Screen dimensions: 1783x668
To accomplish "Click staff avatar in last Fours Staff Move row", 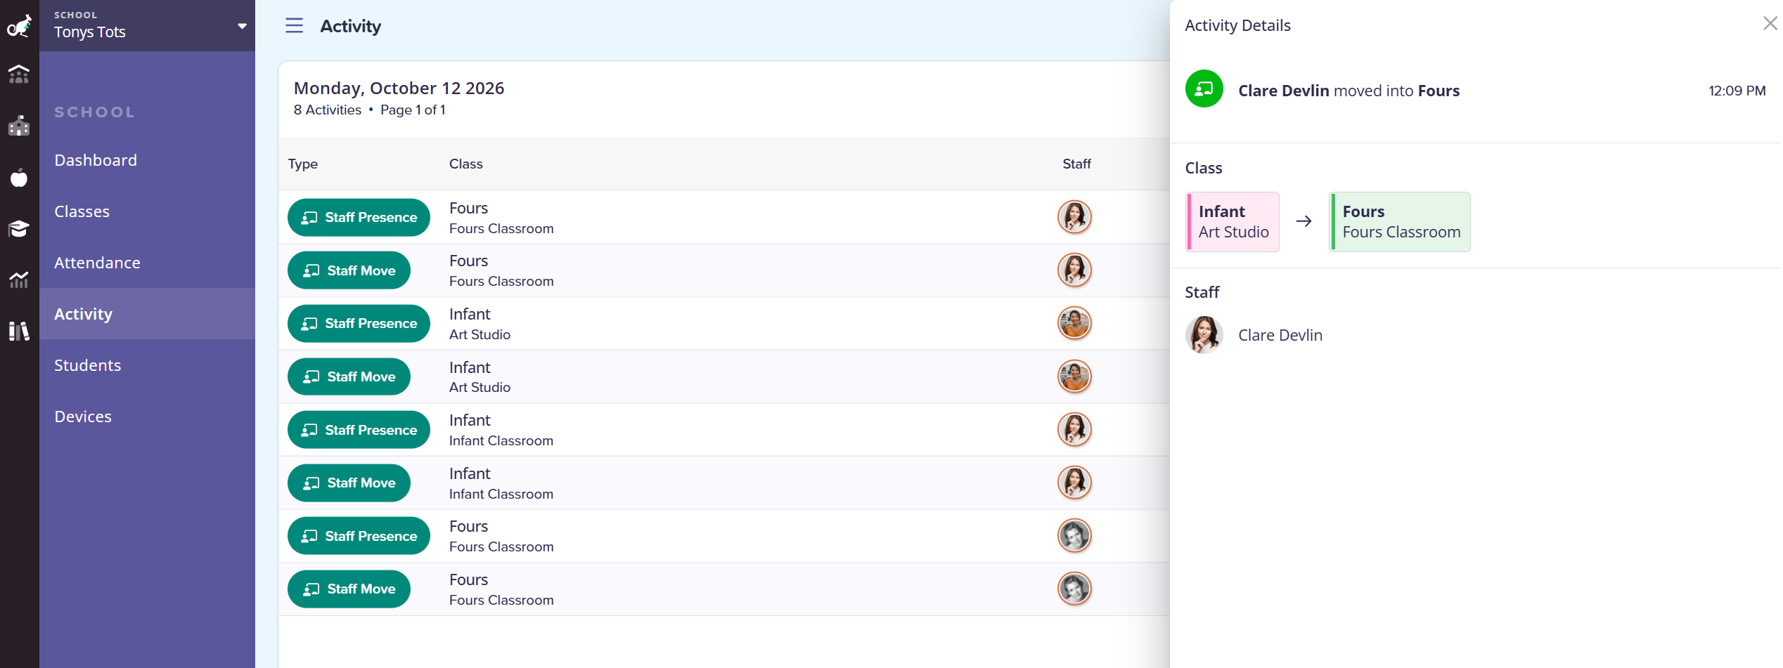I will coord(1074,589).
